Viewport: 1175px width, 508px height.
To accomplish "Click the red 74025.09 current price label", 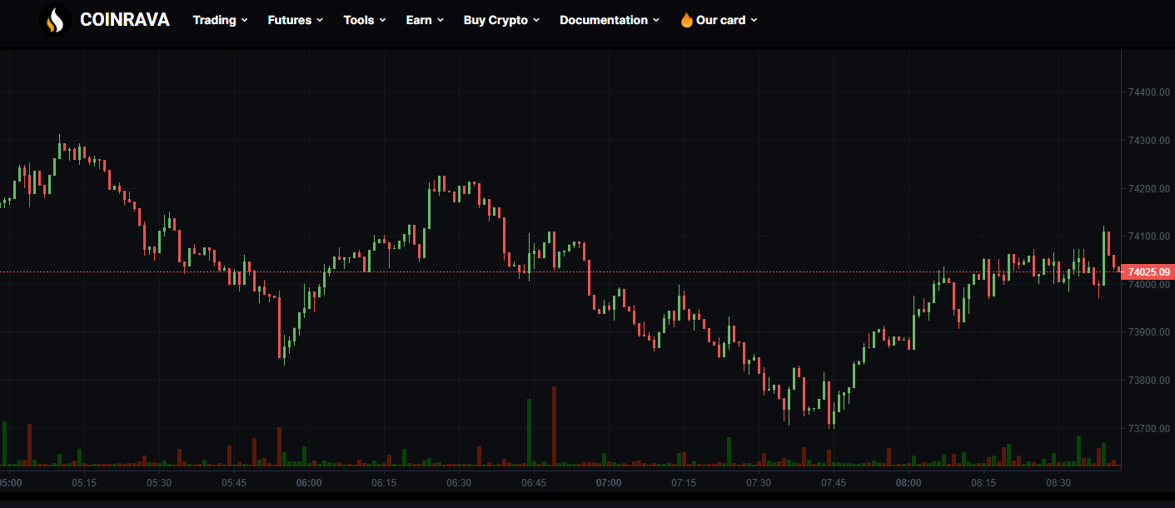I will (1148, 272).
